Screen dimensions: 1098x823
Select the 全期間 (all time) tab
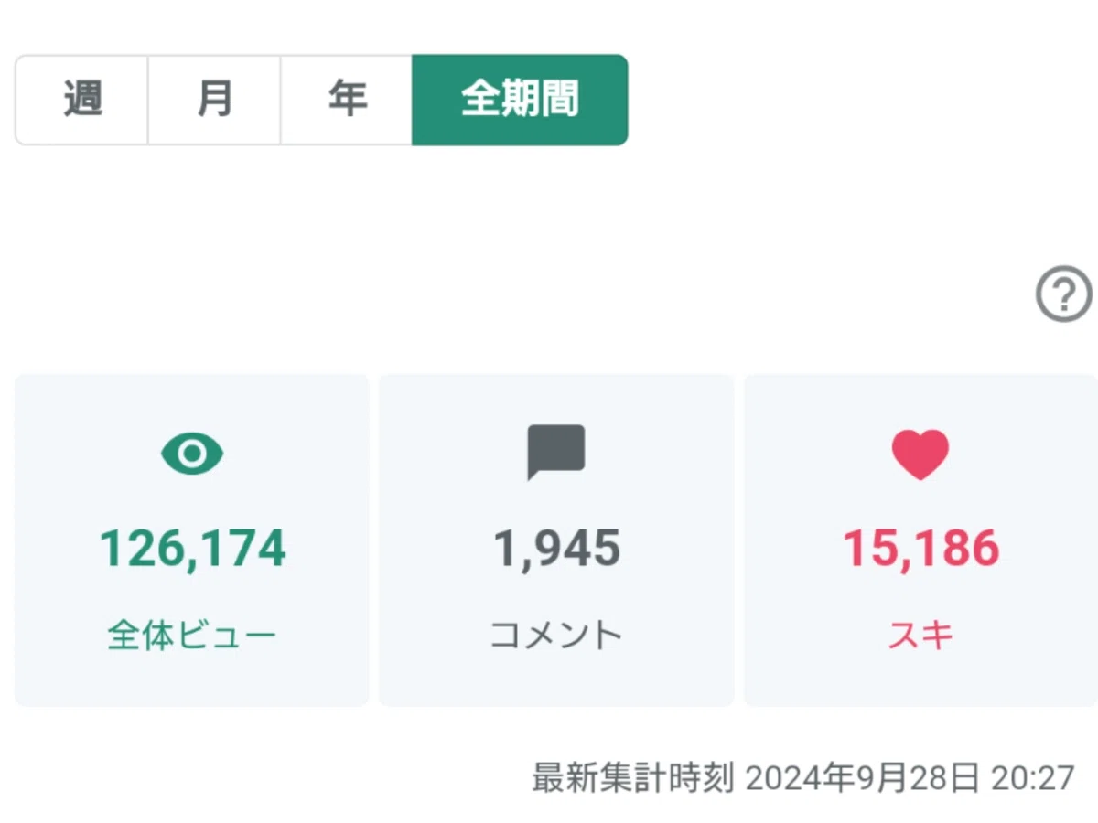(x=520, y=100)
